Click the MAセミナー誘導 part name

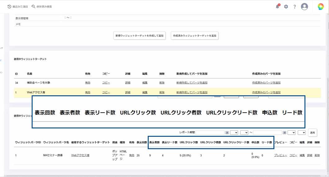click(53, 155)
